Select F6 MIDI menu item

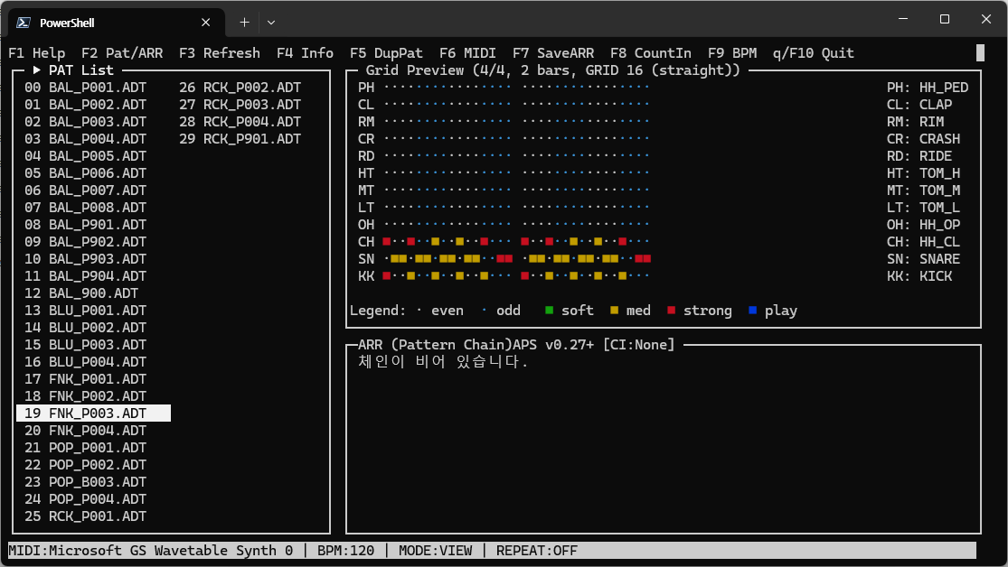click(x=467, y=53)
